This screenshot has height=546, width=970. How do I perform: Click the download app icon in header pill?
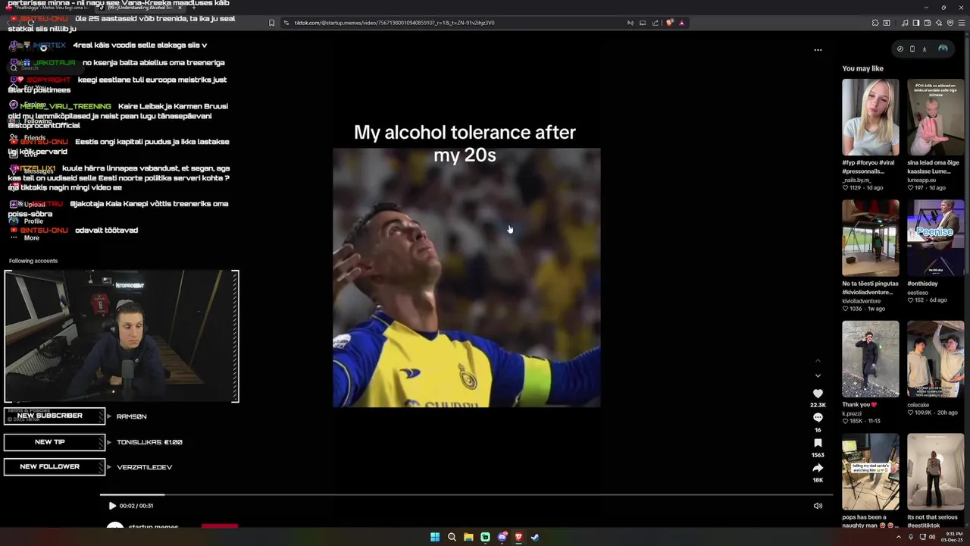[x=925, y=49]
